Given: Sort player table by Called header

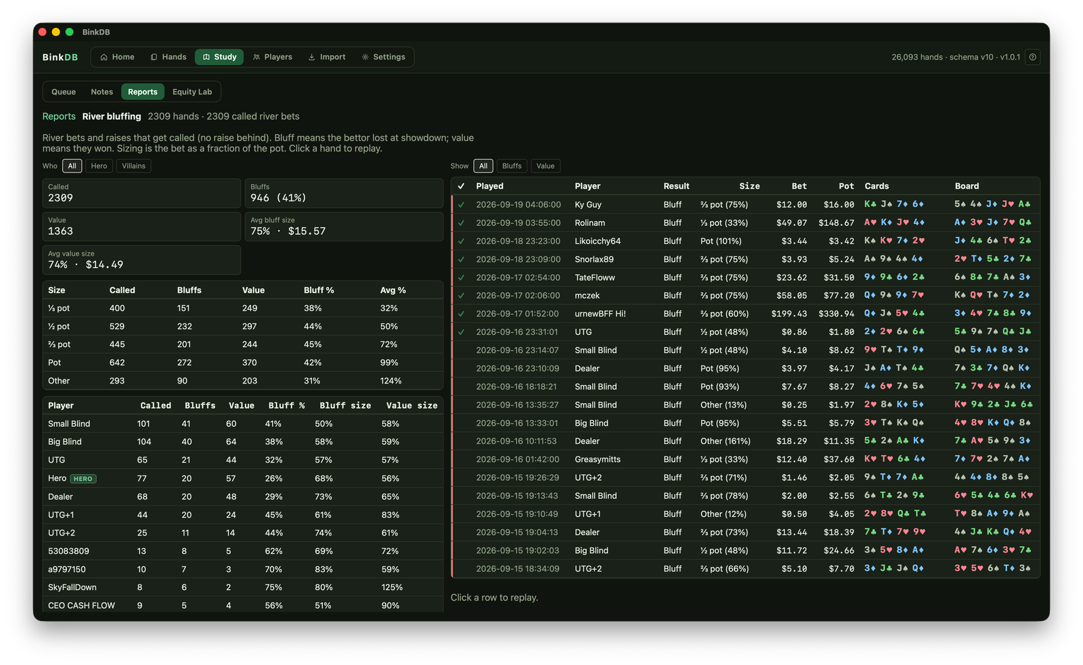Looking at the screenshot, I should pyautogui.click(x=156, y=406).
